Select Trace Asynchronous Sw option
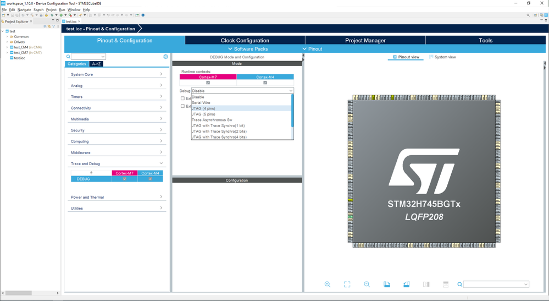Screen dimensions: 549x301 point(241,120)
